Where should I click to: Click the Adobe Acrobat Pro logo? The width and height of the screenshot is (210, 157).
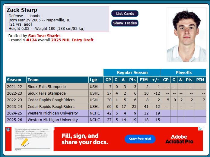coord(179,139)
